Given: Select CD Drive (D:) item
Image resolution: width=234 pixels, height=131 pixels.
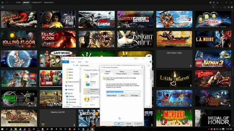Looking at the screenshot, I should (x=91, y=99).
